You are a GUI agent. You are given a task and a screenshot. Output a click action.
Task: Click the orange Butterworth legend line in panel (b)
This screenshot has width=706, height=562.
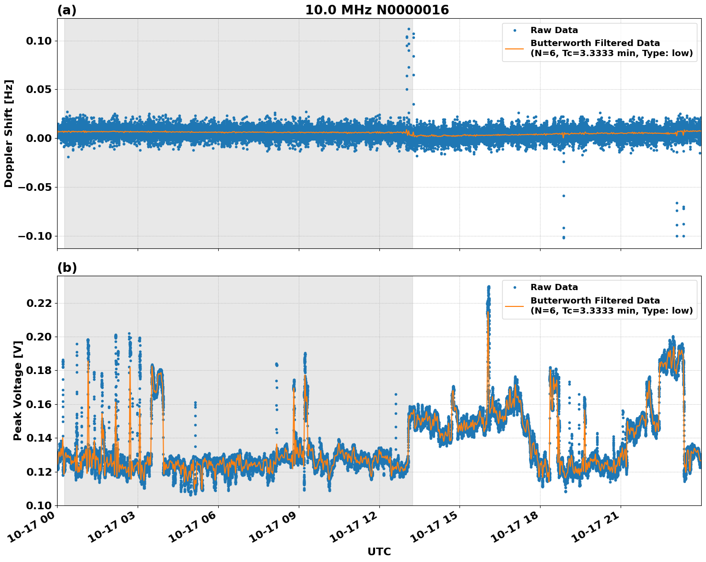pyautogui.click(x=515, y=305)
